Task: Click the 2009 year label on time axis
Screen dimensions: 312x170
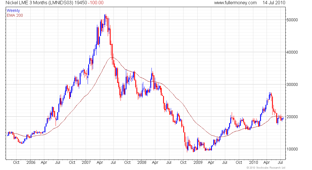Action: pyautogui.click(x=198, y=162)
